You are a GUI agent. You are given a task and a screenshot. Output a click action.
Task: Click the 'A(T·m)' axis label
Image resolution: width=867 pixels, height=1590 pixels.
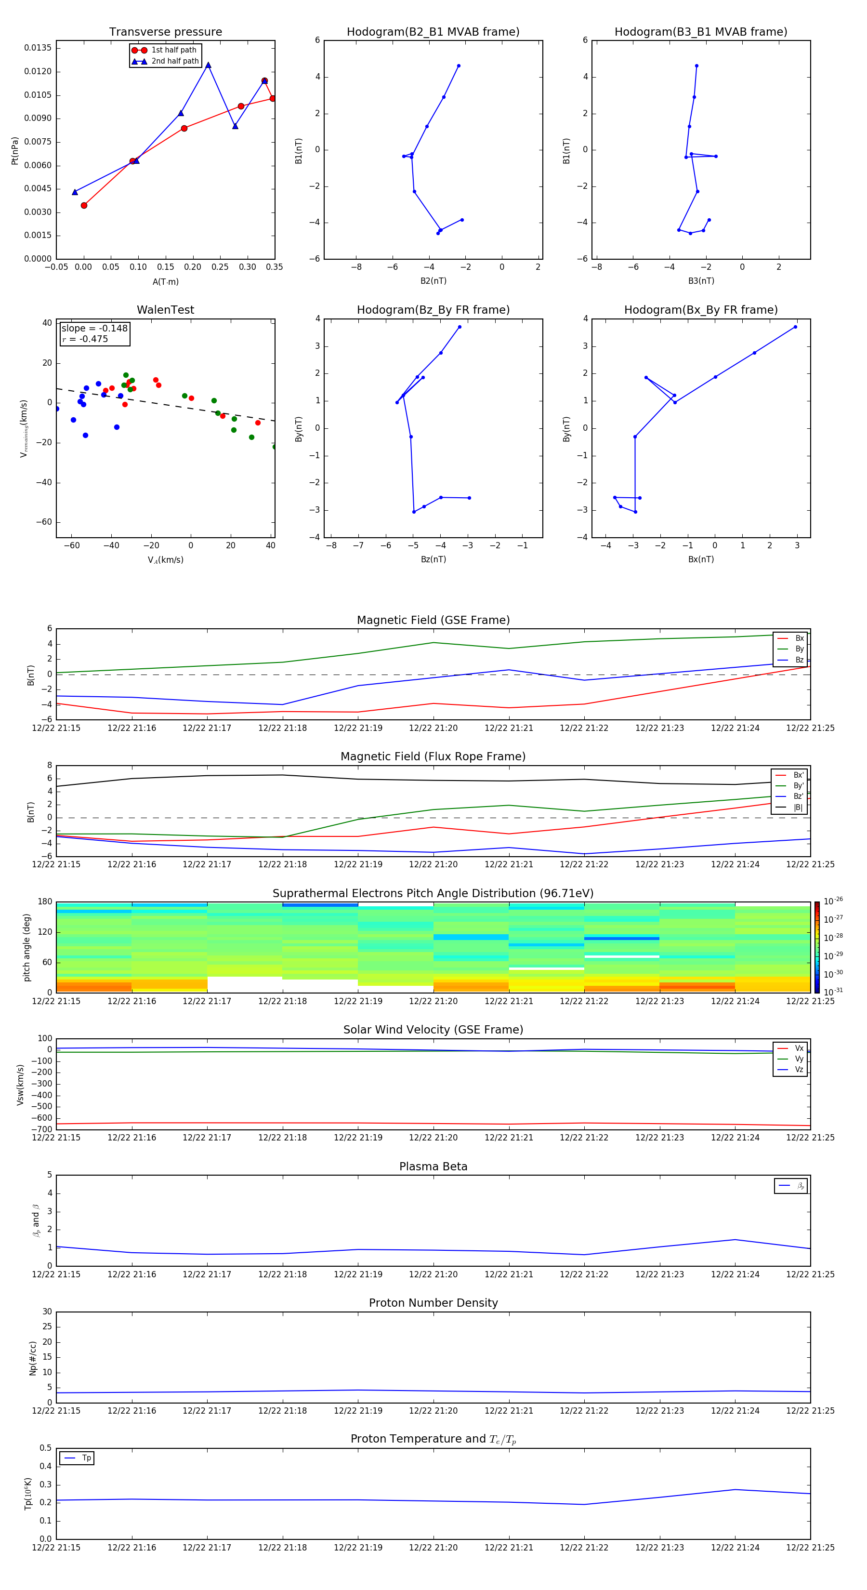[165, 282]
